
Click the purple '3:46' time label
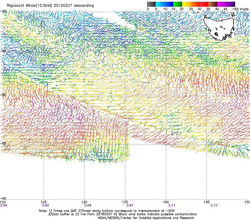pos(88,205)
